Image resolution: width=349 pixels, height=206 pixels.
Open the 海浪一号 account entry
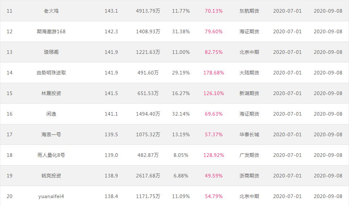click(51, 134)
